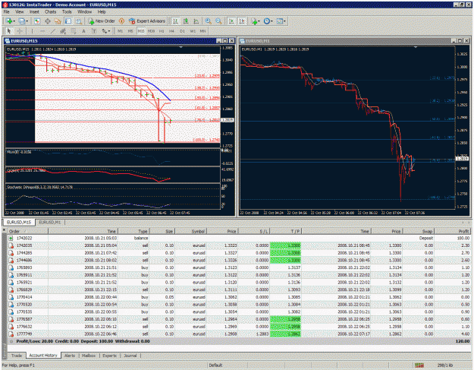Select the Fibonacci Retracement tool
This screenshot has height=370, width=474.
74,31
